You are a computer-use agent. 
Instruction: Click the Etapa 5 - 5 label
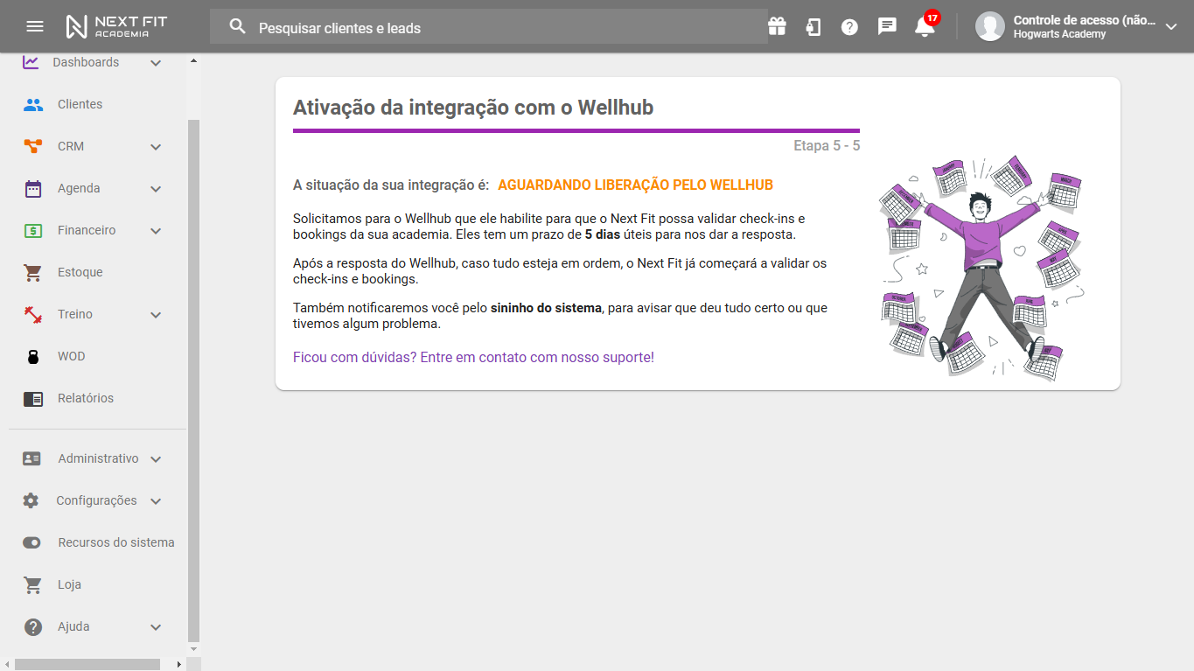pyautogui.click(x=827, y=145)
